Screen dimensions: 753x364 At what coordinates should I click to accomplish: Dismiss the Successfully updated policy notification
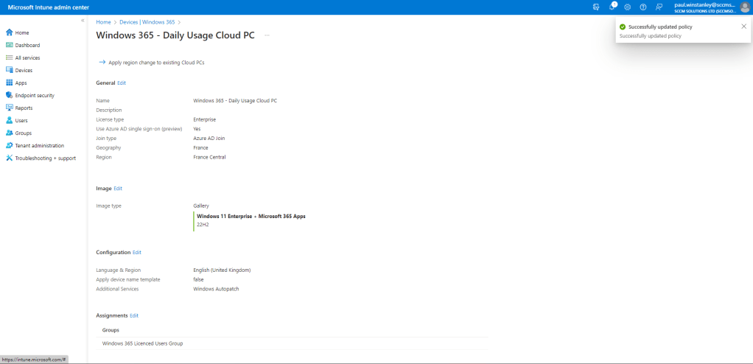(x=743, y=26)
